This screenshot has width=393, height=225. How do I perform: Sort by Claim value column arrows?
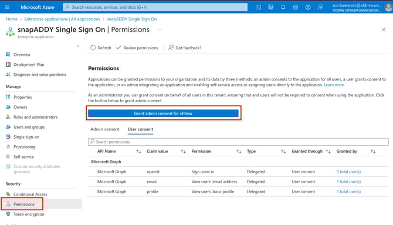tap(183, 152)
